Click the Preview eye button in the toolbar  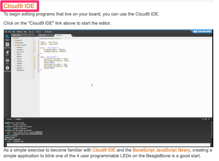(x=48, y=32)
